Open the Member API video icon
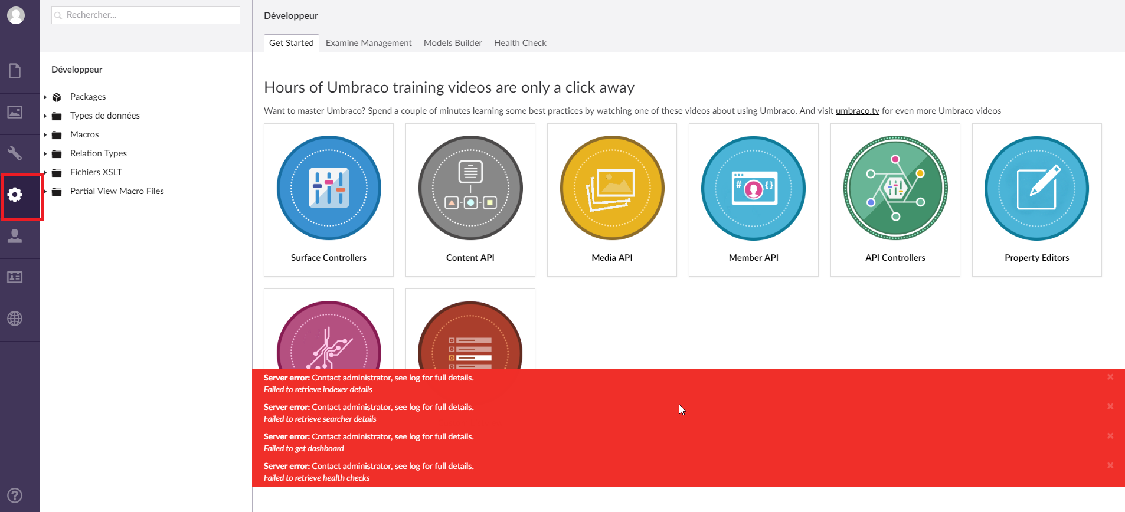This screenshot has height=512, width=1125. [x=754, y=188]
